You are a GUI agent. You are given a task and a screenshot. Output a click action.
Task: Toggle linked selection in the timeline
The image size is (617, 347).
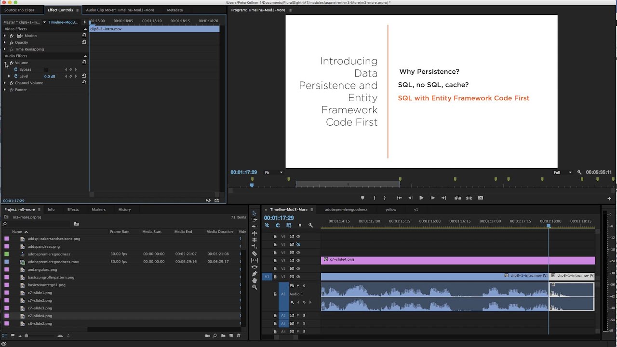click(289, 225)
